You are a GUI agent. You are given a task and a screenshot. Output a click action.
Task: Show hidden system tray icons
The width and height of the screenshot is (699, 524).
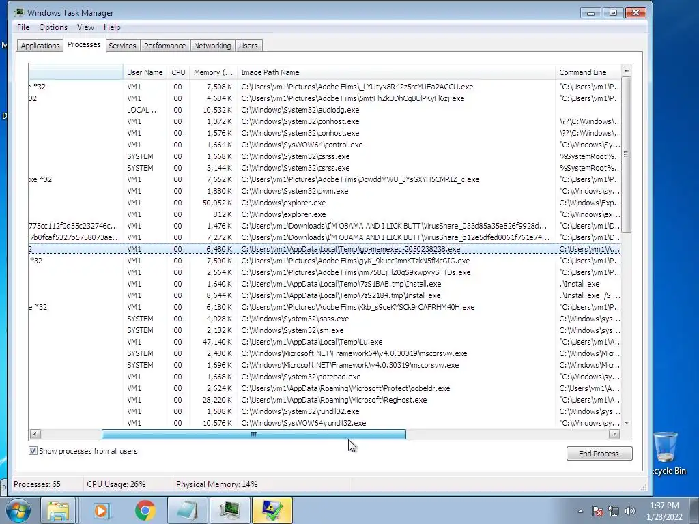pyautogui.click(x=580, y=511)
